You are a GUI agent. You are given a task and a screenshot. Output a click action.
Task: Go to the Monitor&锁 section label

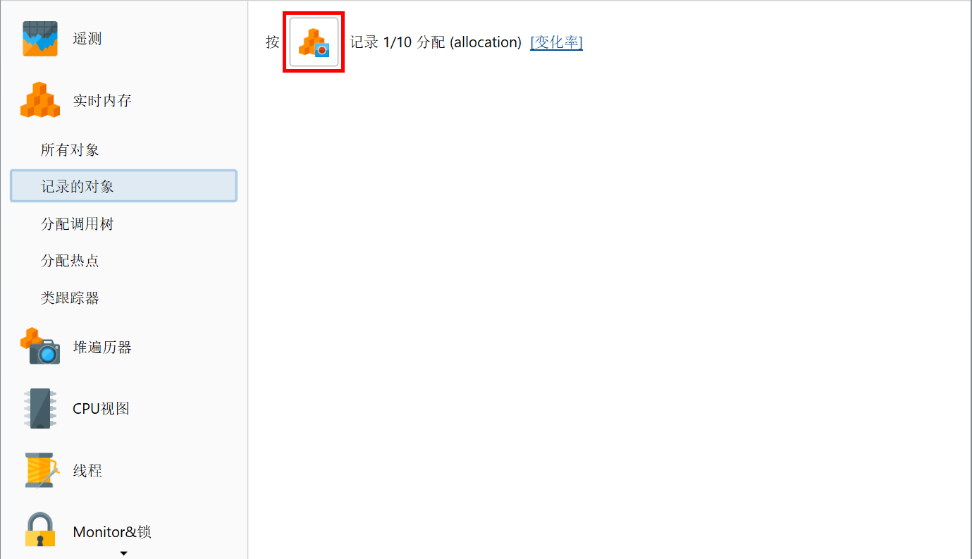(112, 532)
